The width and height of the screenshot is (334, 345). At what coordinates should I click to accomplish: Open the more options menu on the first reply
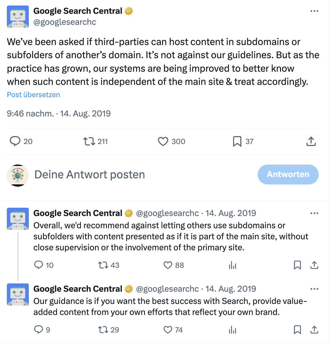pos(314,213)
